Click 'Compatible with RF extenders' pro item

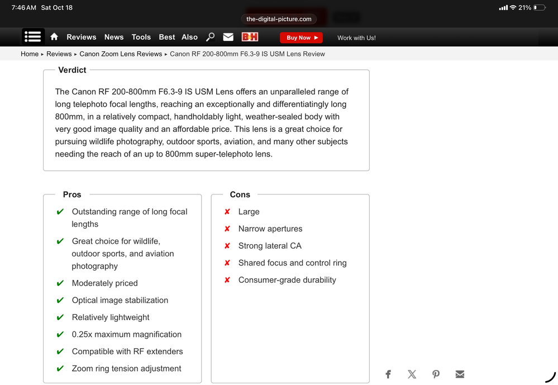point(127,351)
